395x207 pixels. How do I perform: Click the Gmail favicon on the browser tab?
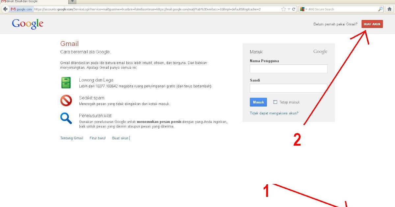pyautogui.click(x=4, y=1)
